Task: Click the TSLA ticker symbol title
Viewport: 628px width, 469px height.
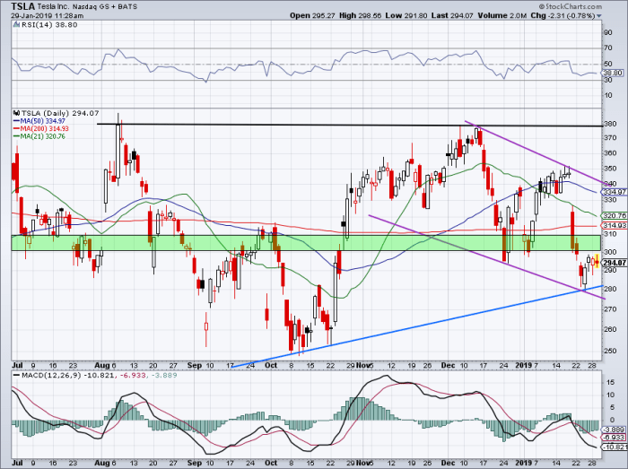Action: 23,6
